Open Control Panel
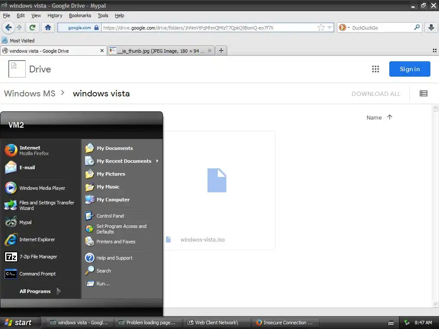 pos(122,216)
